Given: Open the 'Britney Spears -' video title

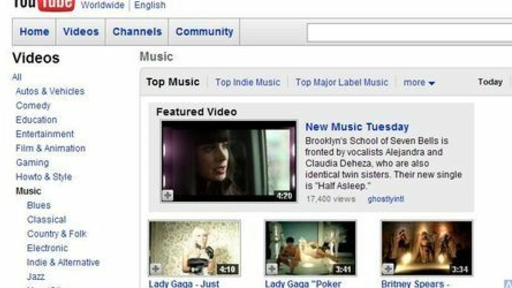Looking at the screenshot, I should pos(416,284).
